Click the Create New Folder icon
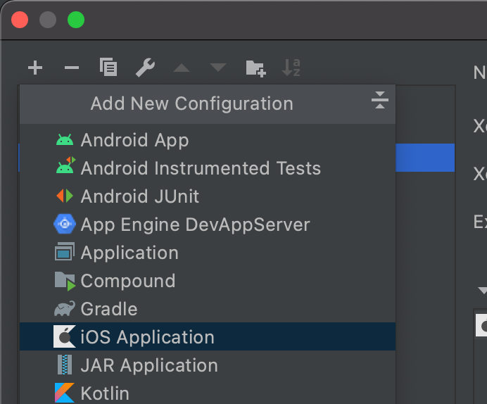487x404 pixels. coord(255,68)
